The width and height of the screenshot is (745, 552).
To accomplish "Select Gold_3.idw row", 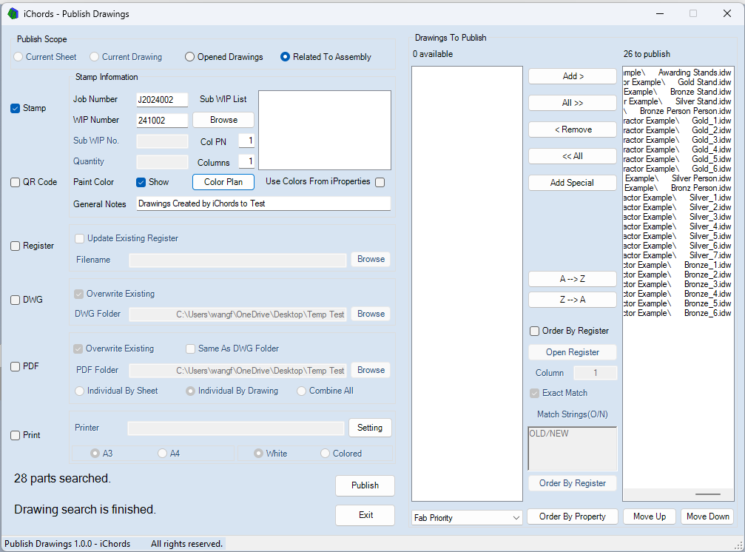I will tap(678, 140).
